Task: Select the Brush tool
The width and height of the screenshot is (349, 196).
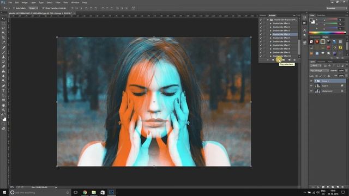Action: tap(3, 52)
